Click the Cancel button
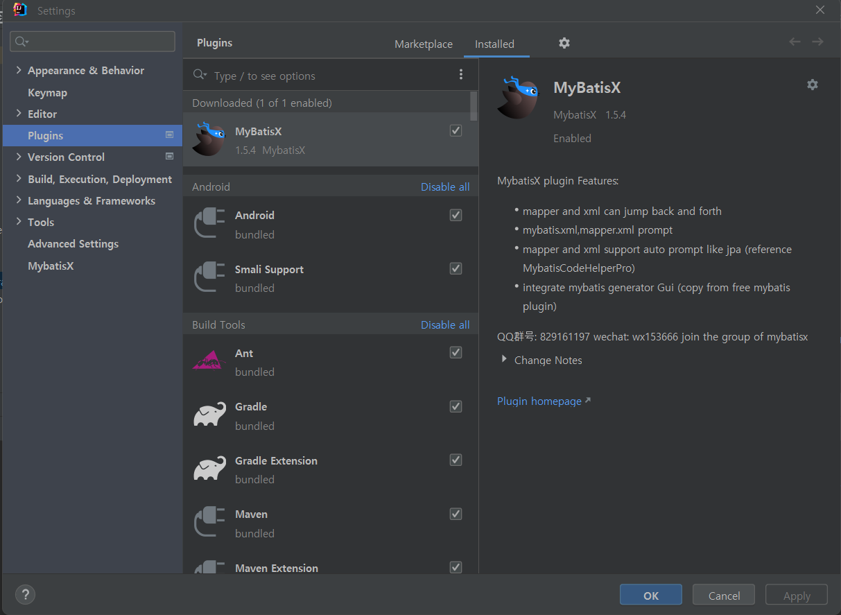The width and height of the screenshot is (841, 615). coord(724,595)
